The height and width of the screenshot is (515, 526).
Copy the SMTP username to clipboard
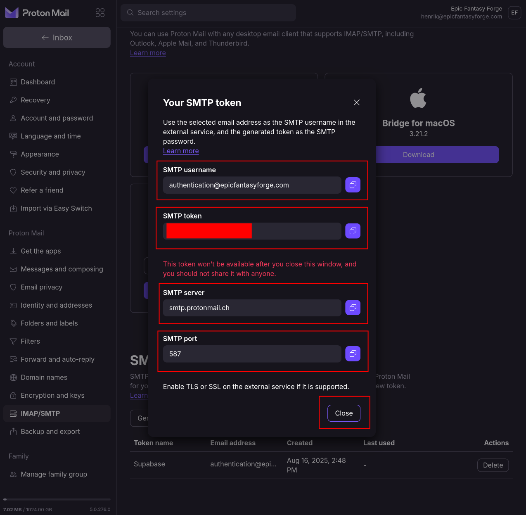tap(353, 185)
